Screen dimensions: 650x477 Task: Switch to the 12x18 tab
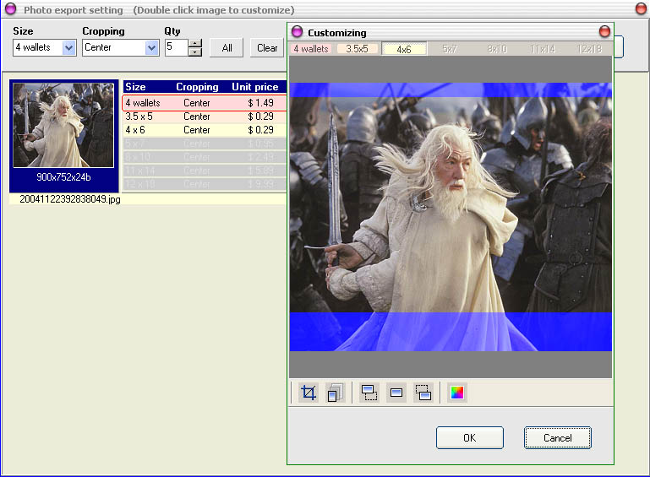589,49
